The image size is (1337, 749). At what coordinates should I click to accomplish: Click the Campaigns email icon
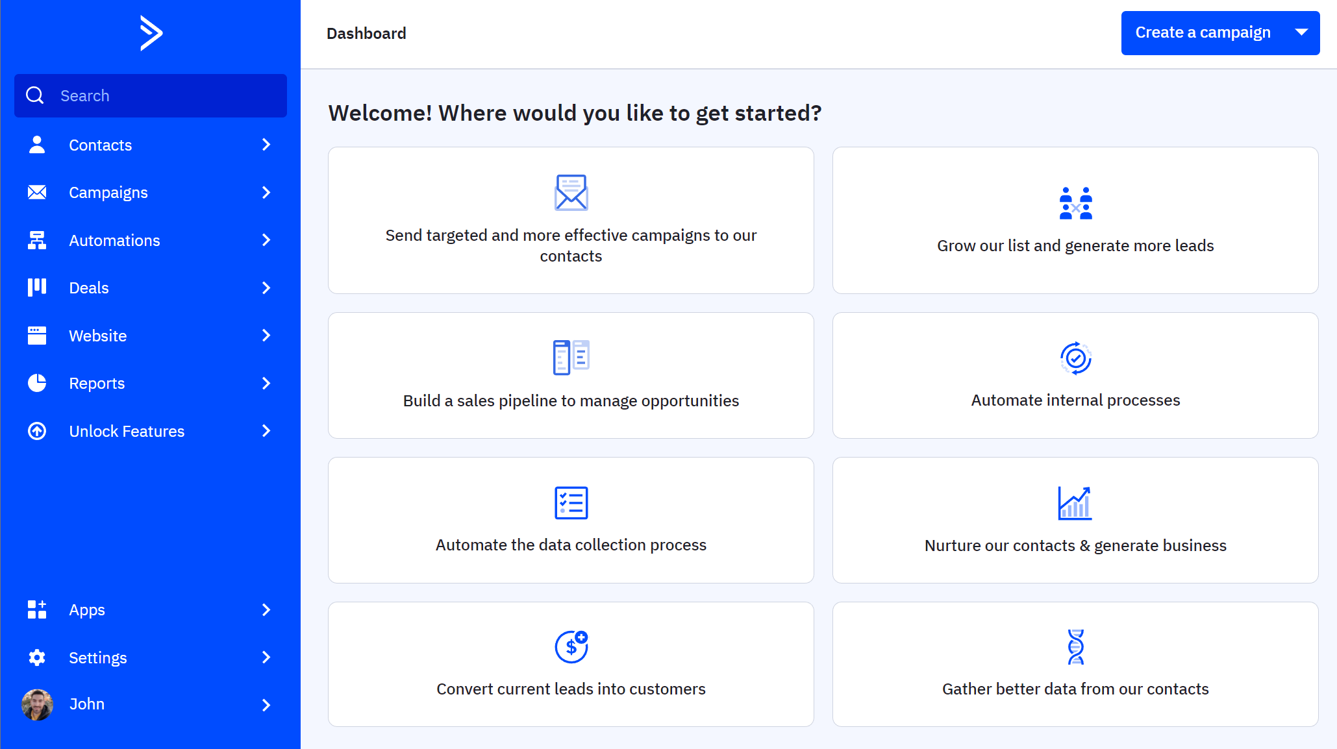click(x=37, y=192)
